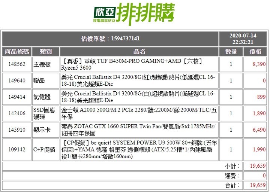This screenshot has width=270, height=192.
Task: Click quantity 1 in 贈品 row
Action: coord(231,80)
